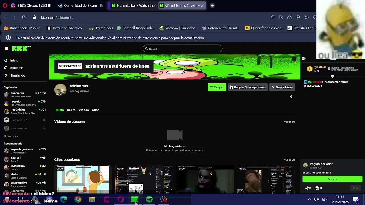Open the Vocaroo bookmark

click(x=179, y=28)
